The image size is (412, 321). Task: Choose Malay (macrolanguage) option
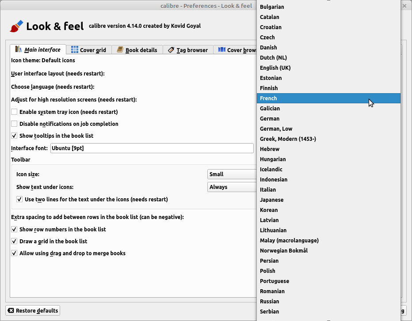(328, 241)
